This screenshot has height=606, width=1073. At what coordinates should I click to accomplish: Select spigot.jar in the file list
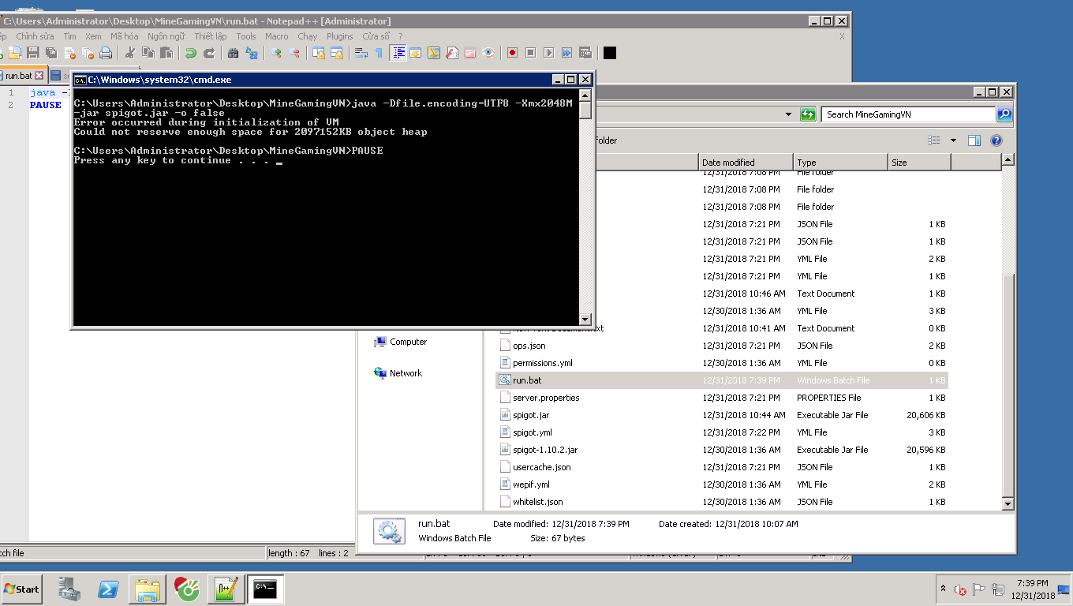coord(530,415)
